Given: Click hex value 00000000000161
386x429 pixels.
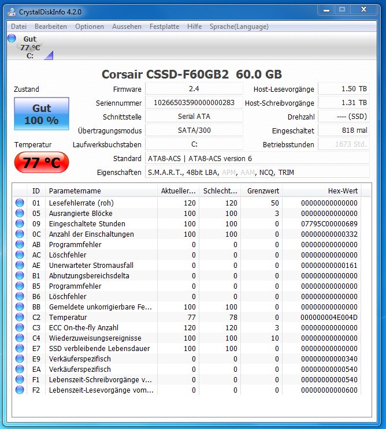Looking at the screenshot, I should [329, 266].
